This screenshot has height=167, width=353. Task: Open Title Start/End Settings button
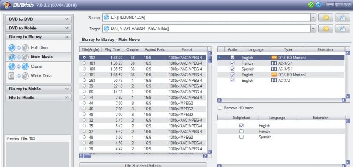click(x=143, y=165)
